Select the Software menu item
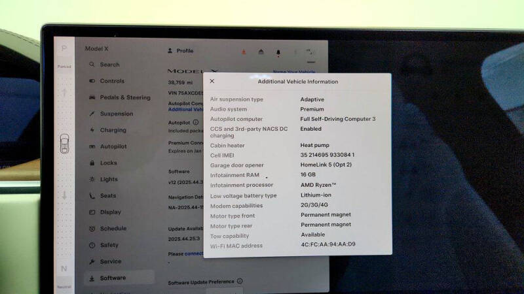This screenshot has height=294, width=524. [x=112, y=278]
